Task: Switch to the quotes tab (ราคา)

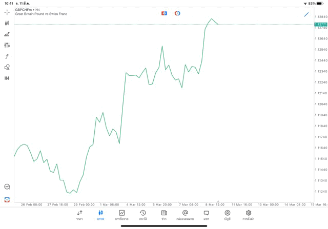Action: [x=79, y=215]
